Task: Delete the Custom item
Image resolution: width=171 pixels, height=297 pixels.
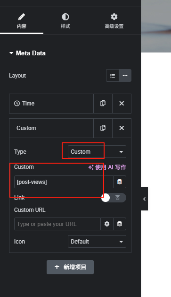Action: 122,128
